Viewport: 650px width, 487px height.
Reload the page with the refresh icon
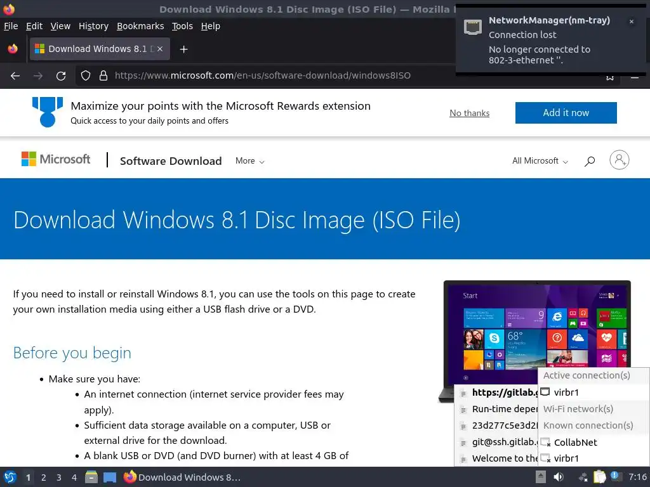pos(61,76)
